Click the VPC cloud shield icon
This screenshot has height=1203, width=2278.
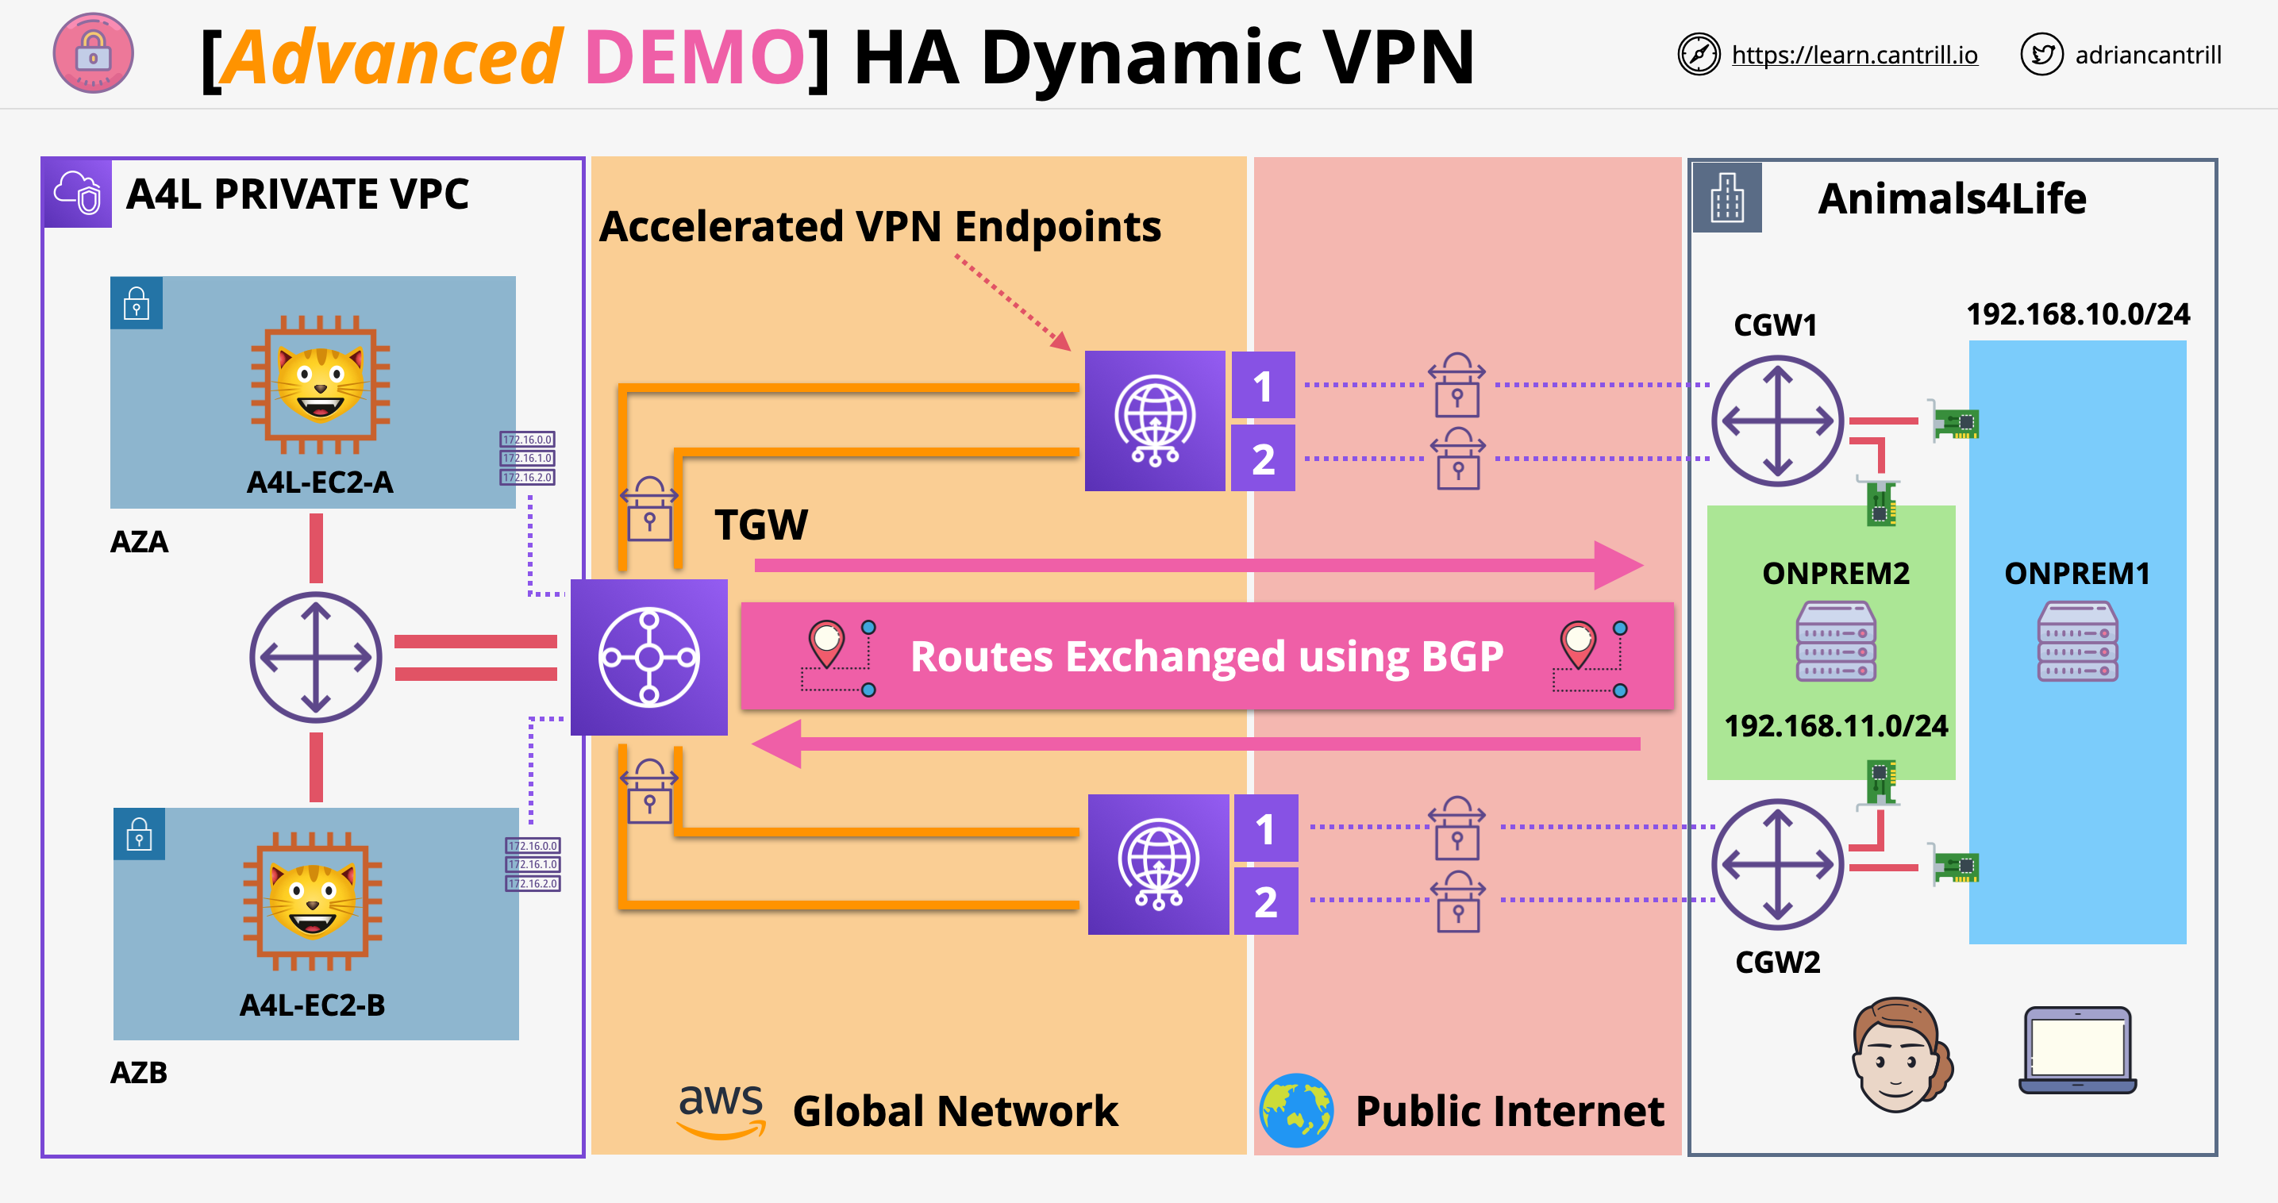click(x=77, y=193)
